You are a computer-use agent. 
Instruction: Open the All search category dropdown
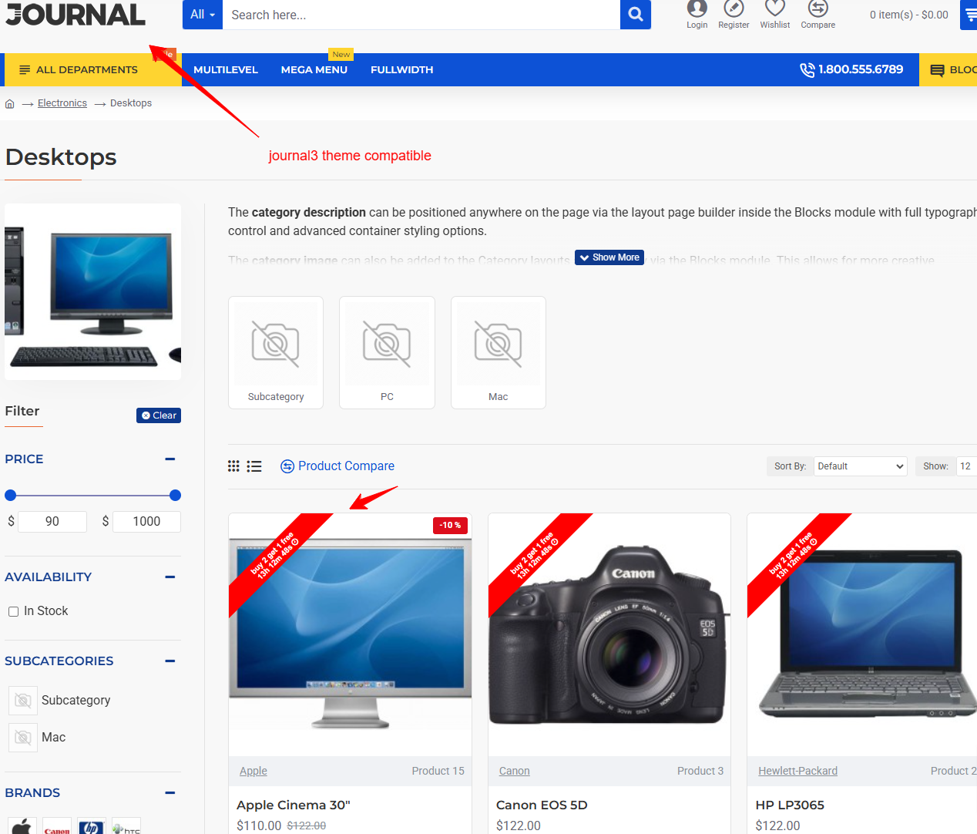203,15
